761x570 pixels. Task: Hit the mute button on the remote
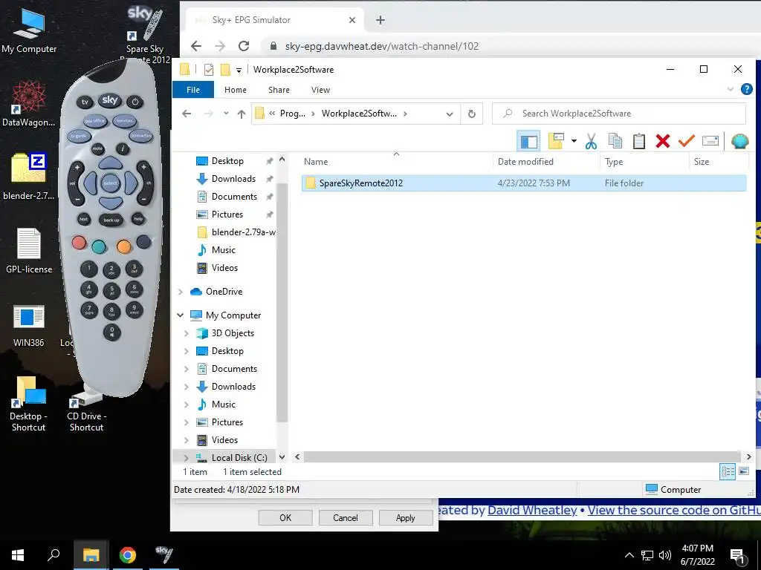[x=97, y=148]
